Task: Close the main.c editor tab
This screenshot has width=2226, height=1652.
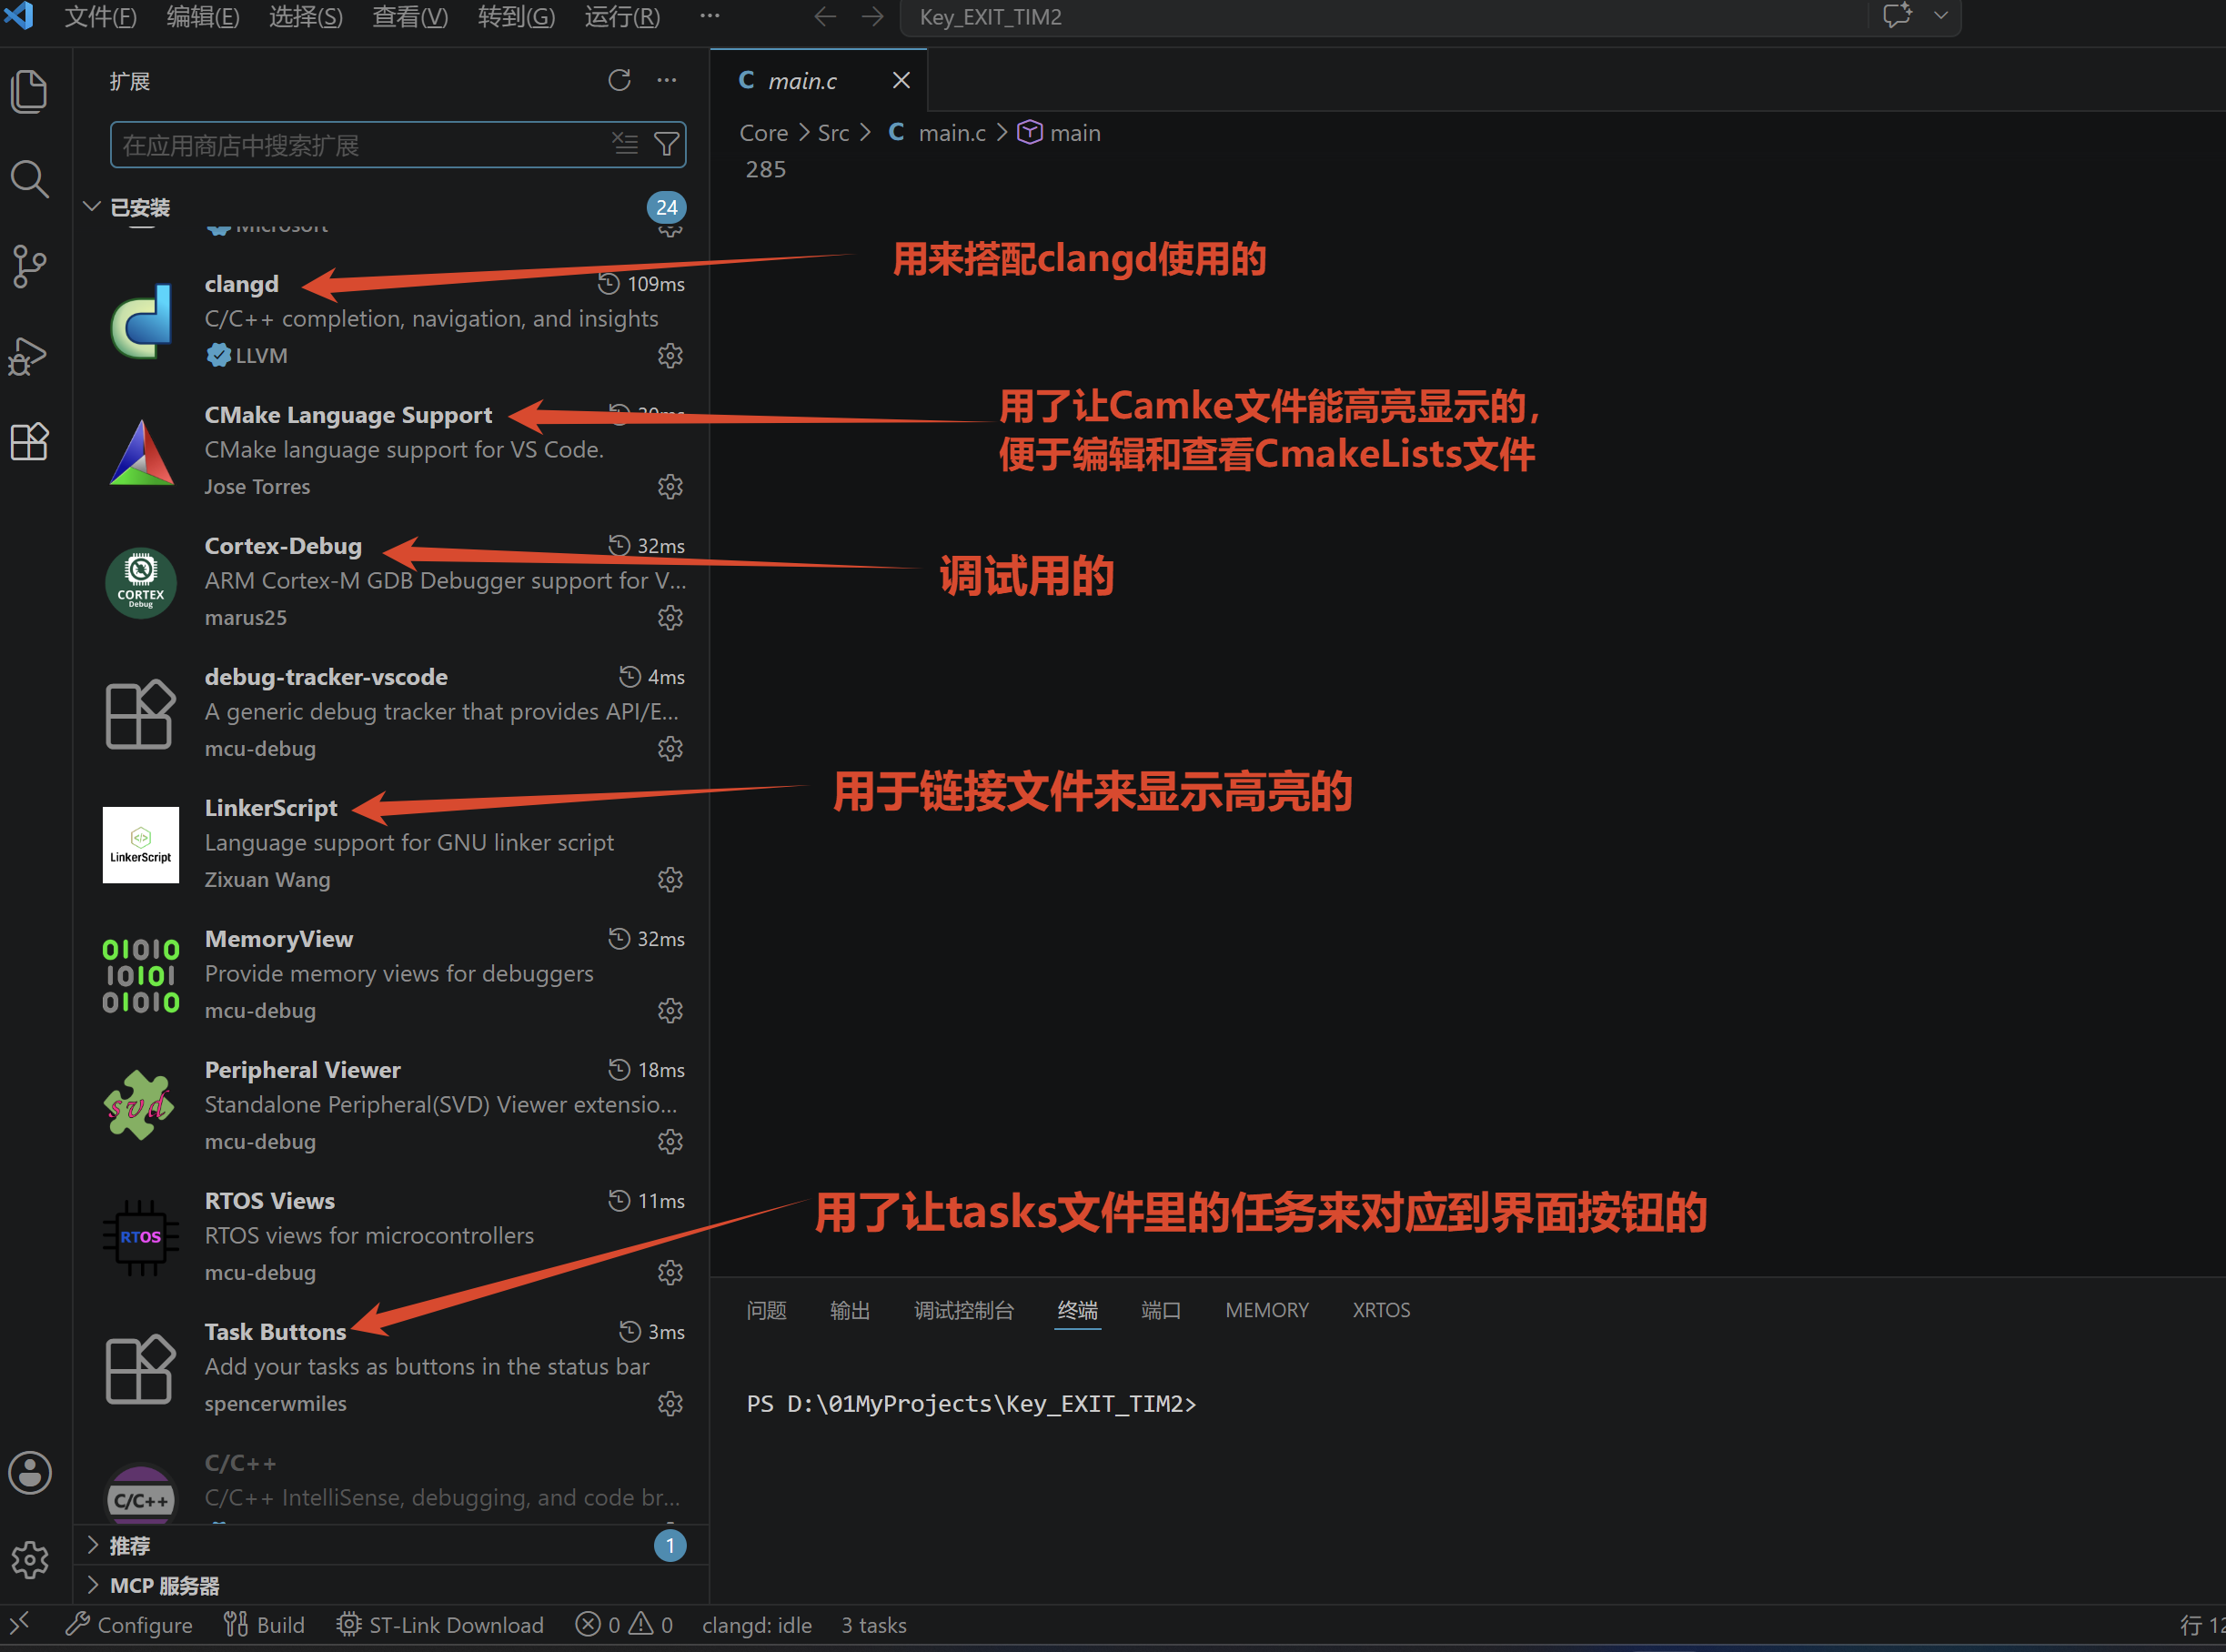Action: pyautogui.click(x=901, y=80)
